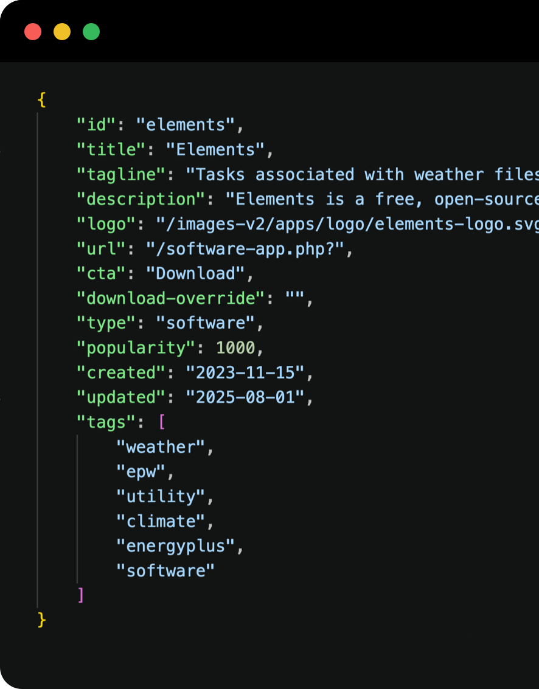Click the "tags" key
The width and height of the screenshot is (539, 689).
pyautogui.click(x=106, y=422)
